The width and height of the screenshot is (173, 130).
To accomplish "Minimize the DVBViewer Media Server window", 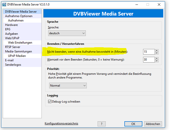I will 137,5.
